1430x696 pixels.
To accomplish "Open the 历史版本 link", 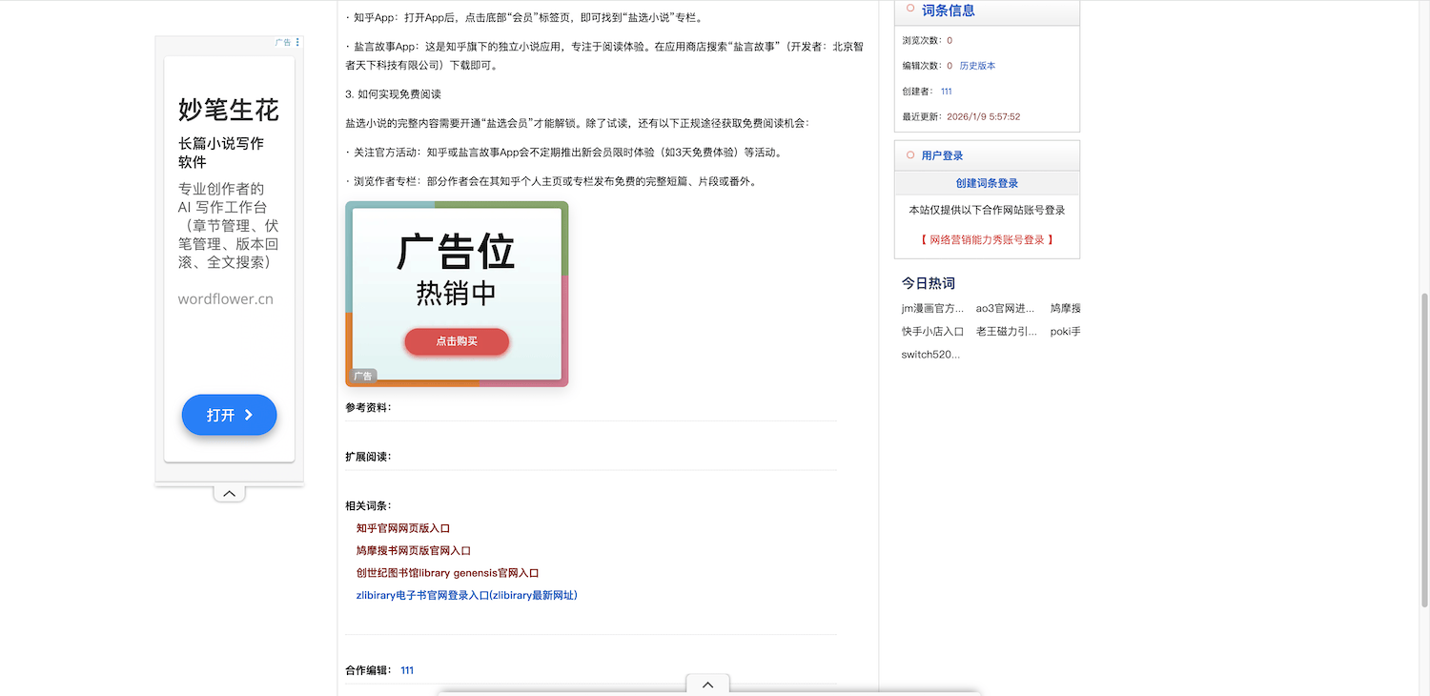I will [977, 66].
